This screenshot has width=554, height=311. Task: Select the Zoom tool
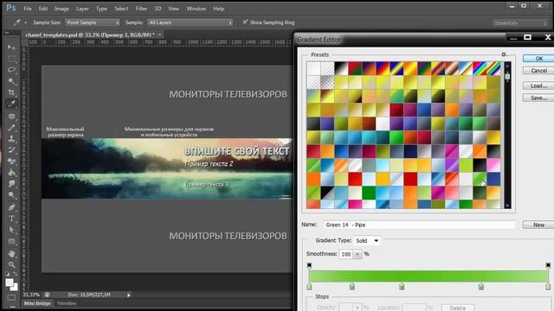pos(11,264)
